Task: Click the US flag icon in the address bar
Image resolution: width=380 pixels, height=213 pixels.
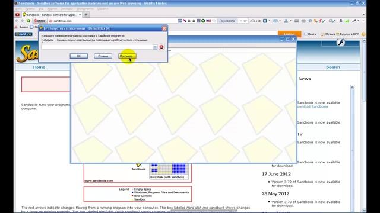Action: [x=208, y=21]
